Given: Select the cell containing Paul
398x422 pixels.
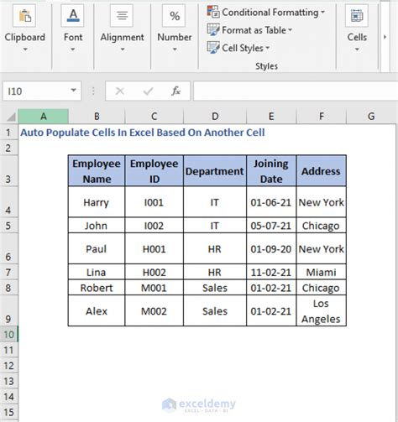Looking at the screenshot, I should click(x=97, y=248).
